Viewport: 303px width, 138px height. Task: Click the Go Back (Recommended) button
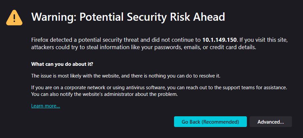pos(210,122)
